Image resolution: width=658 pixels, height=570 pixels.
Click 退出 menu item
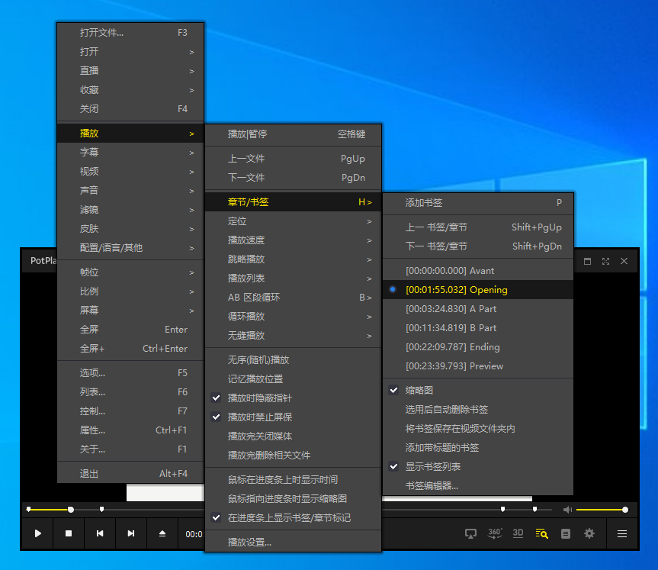pyautogui.click(x=130, y=474)
